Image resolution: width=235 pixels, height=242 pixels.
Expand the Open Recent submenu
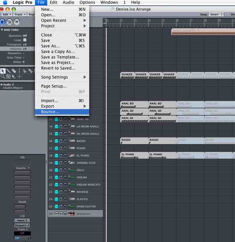click(62, 20)
